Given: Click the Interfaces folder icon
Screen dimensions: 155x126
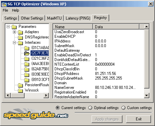Looking at the screenshot, I should pyautogui.click(x=21, y=43).
